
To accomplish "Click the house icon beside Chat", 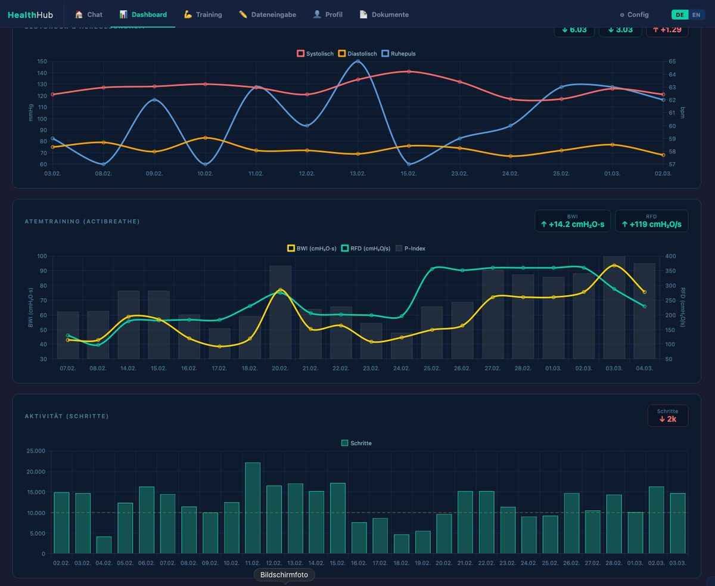I will (79, 14).
